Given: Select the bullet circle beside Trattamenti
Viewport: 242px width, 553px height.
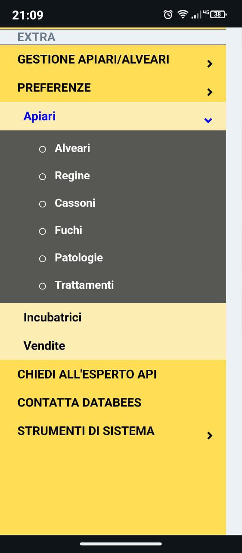Looking at the screenshot, I should click(42, 286).
